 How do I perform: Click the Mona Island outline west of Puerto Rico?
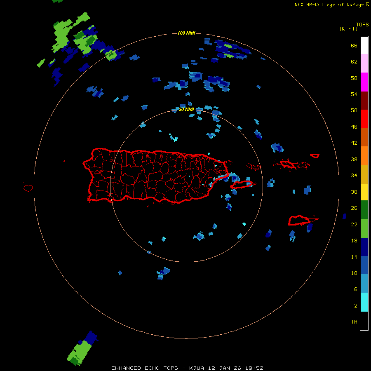(28, 188)
